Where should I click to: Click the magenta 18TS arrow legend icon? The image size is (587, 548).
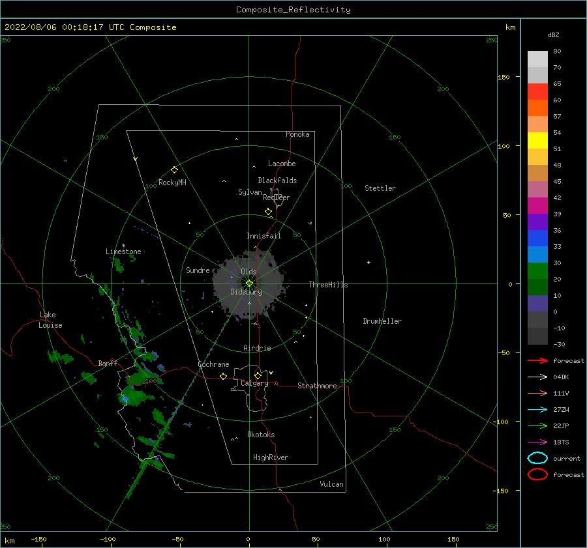pos(537,442)
